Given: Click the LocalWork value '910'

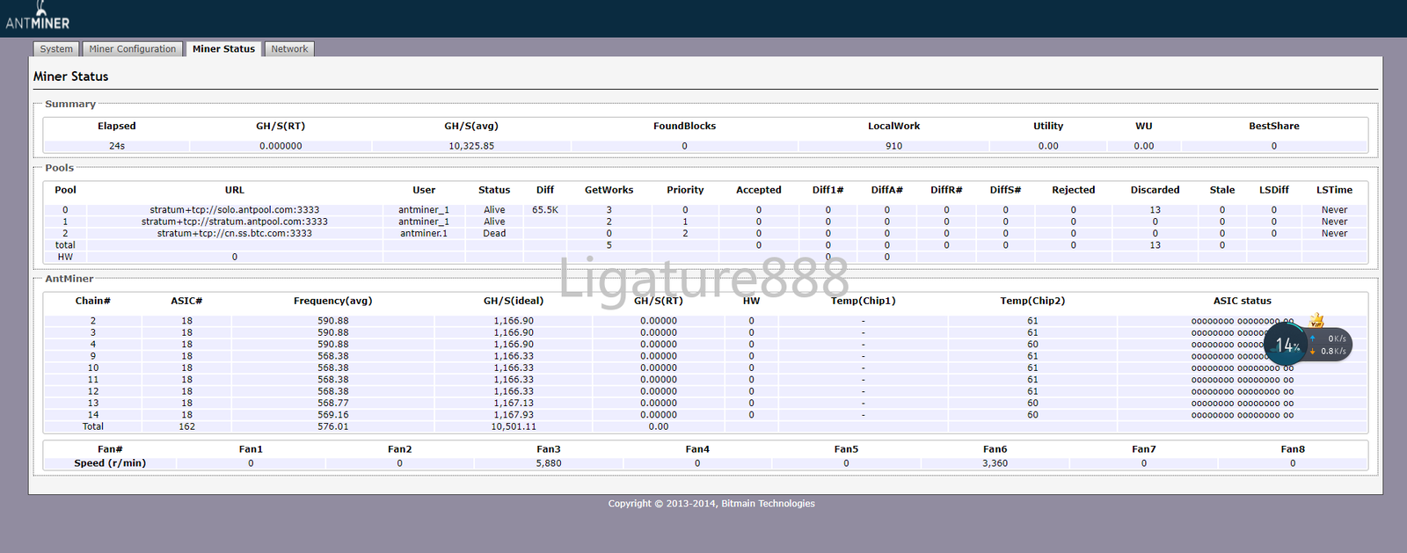Looking at the screenshot, I should pos(894,146).
